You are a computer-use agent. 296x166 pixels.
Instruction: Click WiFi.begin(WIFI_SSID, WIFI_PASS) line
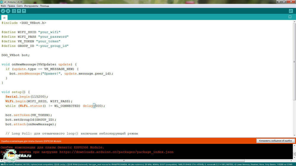[x=39, y=101]
